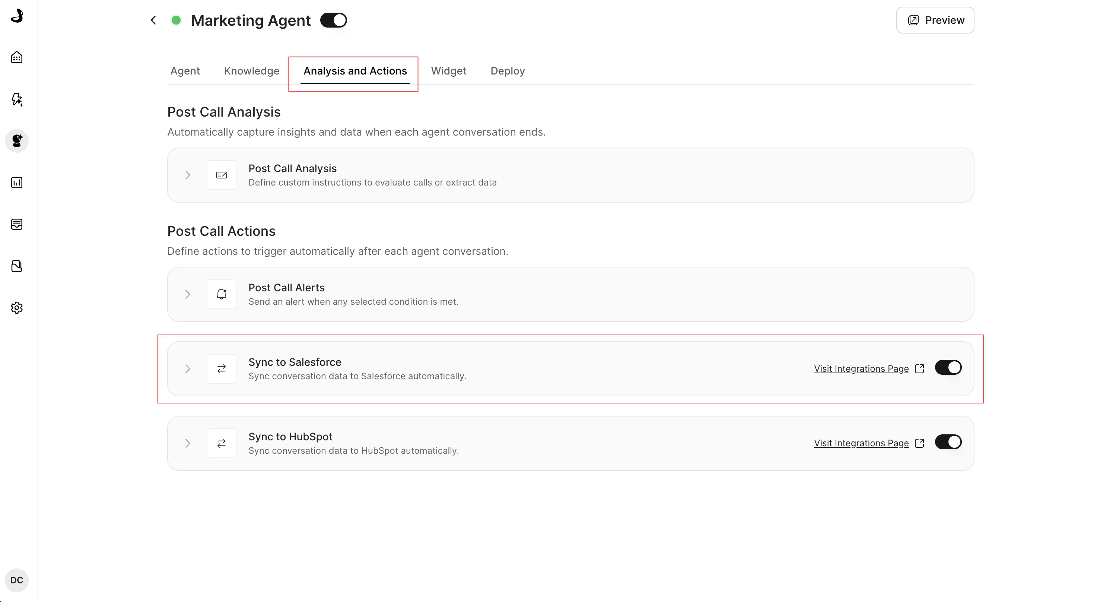Disable the Sync to Salesforce toggle

948,367
